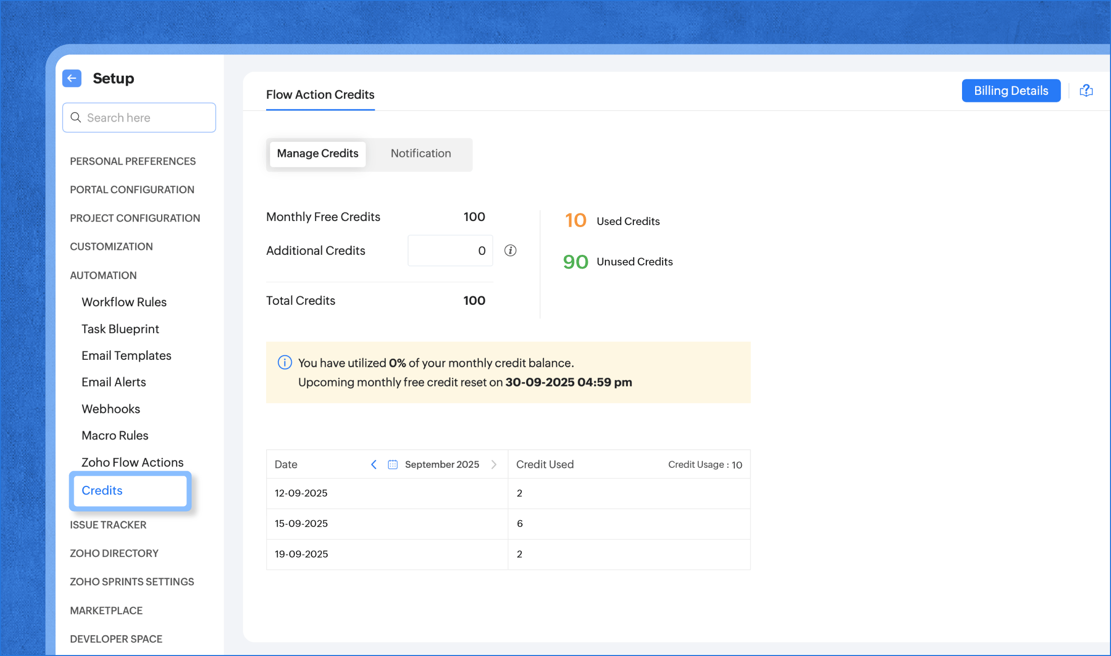Expand the Personal Preferences section
This screenshot has height=656, width=1111.
[x=132, y=161]
